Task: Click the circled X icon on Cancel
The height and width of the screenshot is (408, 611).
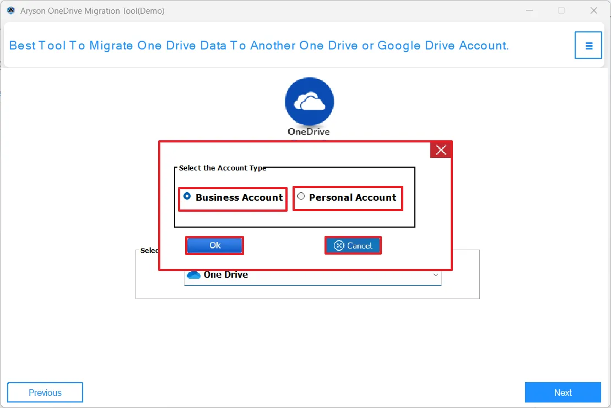Action: (x=339, y=246)
